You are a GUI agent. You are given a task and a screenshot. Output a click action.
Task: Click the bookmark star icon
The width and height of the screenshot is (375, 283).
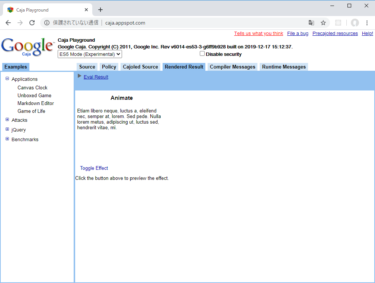[323, 23]
